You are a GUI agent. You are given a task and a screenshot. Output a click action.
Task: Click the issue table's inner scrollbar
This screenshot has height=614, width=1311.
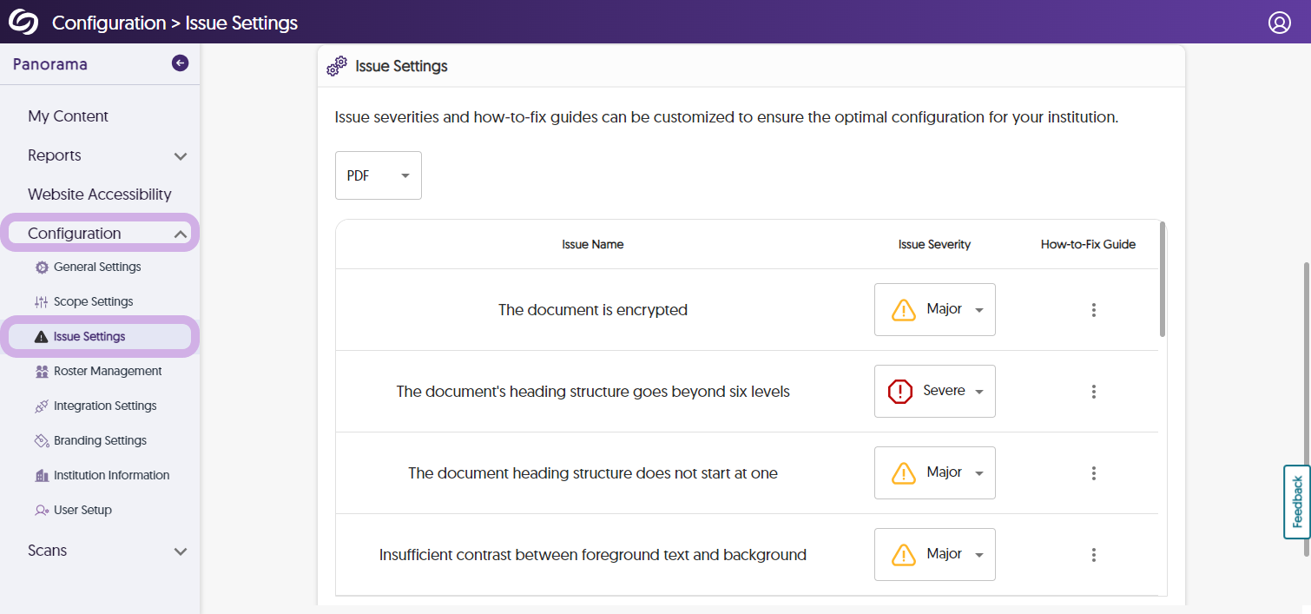(1163, 280)
